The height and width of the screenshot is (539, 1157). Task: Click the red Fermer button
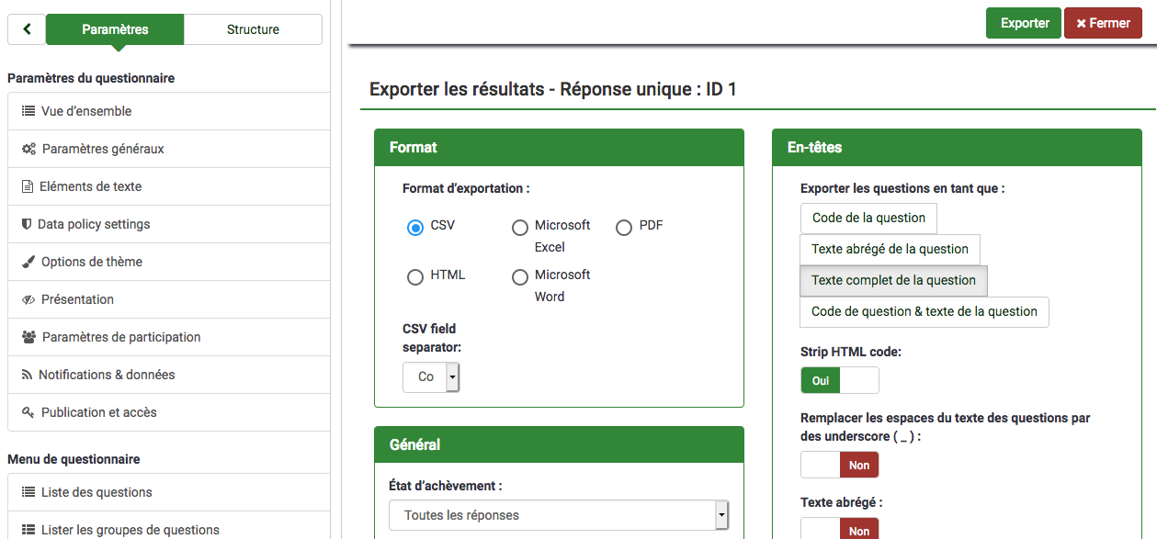tap(1103, 23)
